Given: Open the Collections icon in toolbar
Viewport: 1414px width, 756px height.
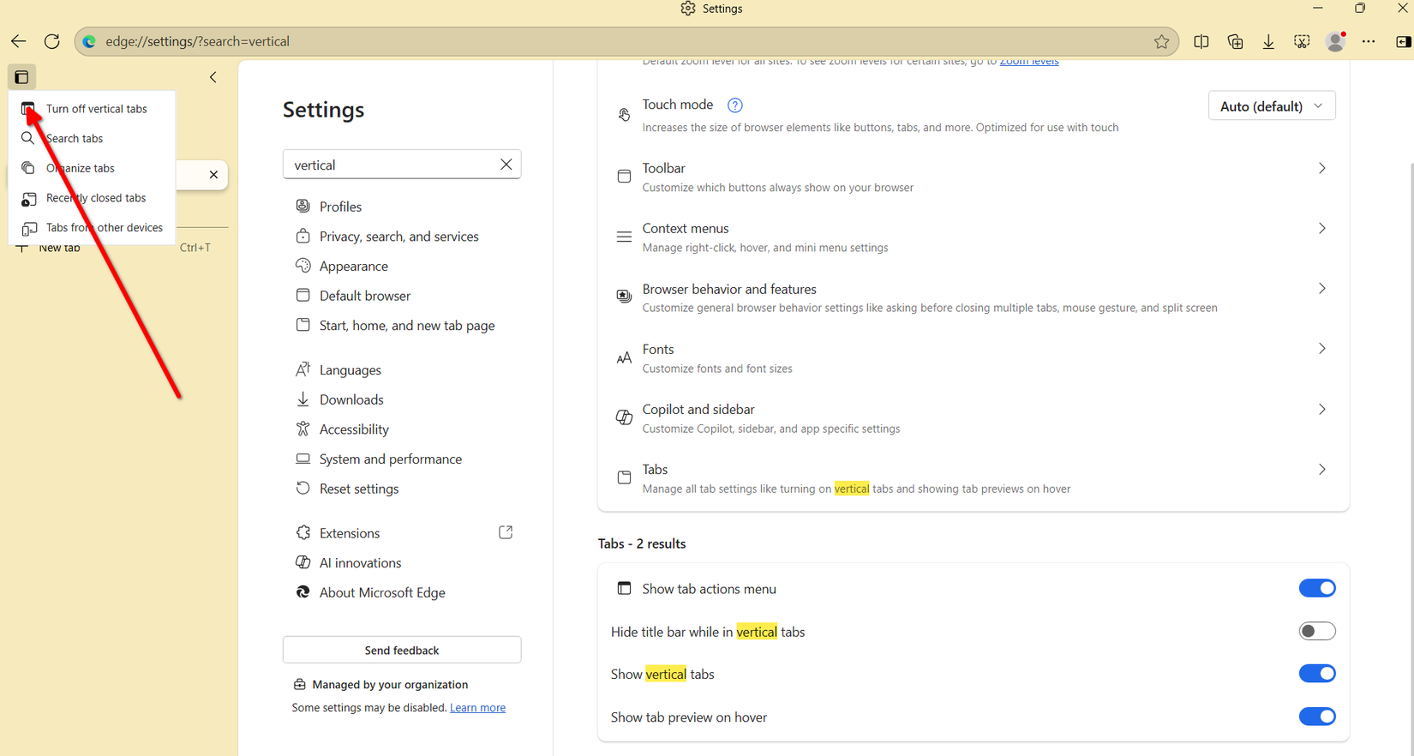Looking at the screenshot, I should pos(1235,41).
